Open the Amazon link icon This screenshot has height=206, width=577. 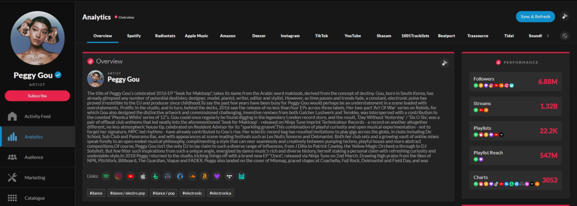pyautogui.click(x=204, y=176)
